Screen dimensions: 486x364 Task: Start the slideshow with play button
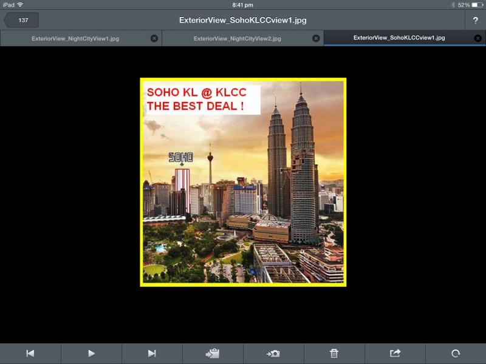[x=91, y=353]
